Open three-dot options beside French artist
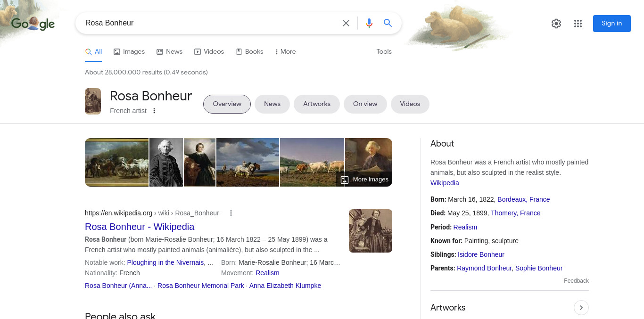This screenshot has width=644, height=319. pyautogui.click(x=154, y=111)
